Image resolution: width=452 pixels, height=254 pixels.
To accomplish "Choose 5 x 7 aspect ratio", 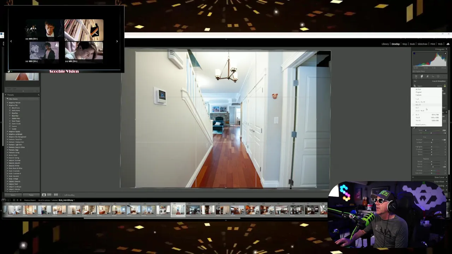I will (417, 108).
